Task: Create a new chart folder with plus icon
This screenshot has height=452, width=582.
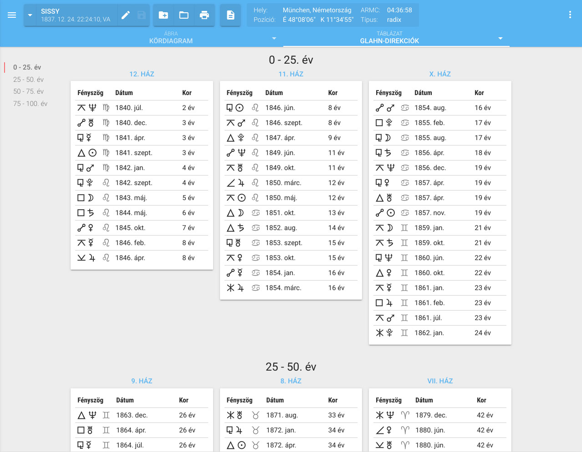Action: tap(163, 15)
